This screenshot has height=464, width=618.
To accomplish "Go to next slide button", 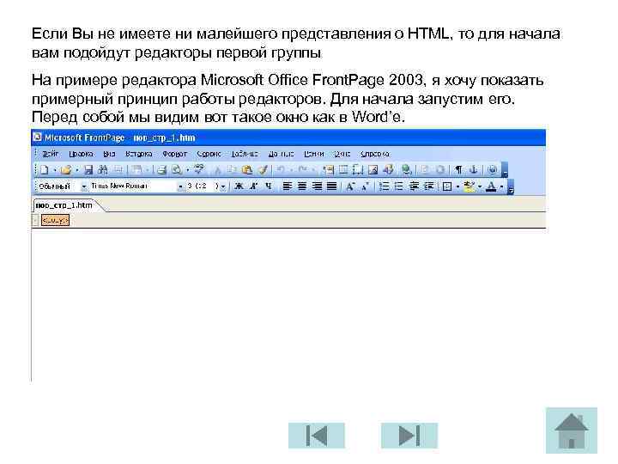I will pos(409,436).
